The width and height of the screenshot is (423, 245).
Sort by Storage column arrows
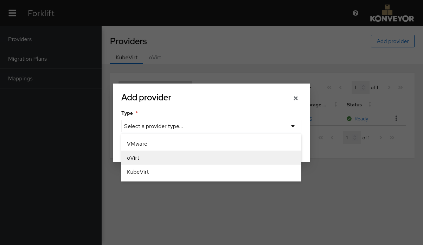tap(336, 105)
